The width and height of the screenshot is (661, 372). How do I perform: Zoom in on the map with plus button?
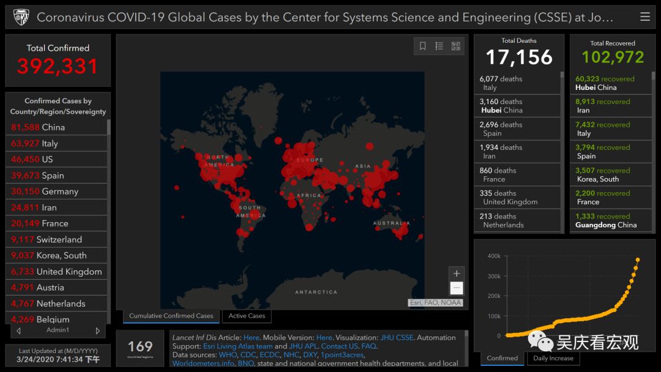pos(456,273)
